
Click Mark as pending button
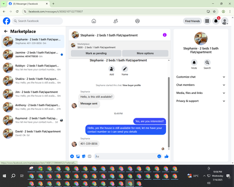click(x=96, y=53)
